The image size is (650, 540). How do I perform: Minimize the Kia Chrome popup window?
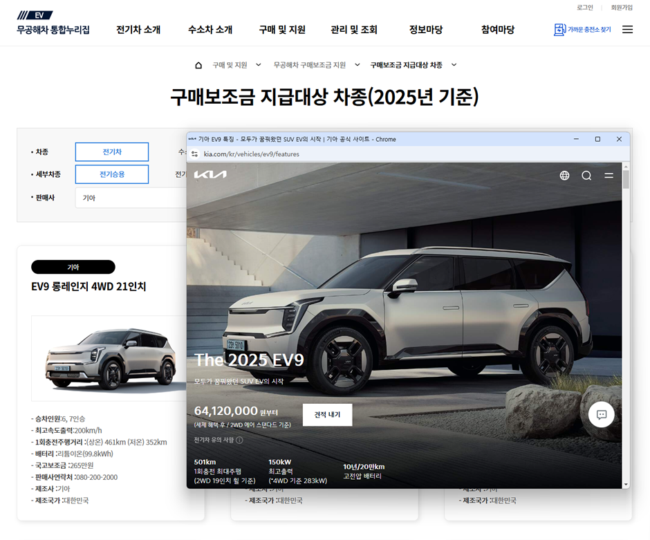click(x=576, y=139)
